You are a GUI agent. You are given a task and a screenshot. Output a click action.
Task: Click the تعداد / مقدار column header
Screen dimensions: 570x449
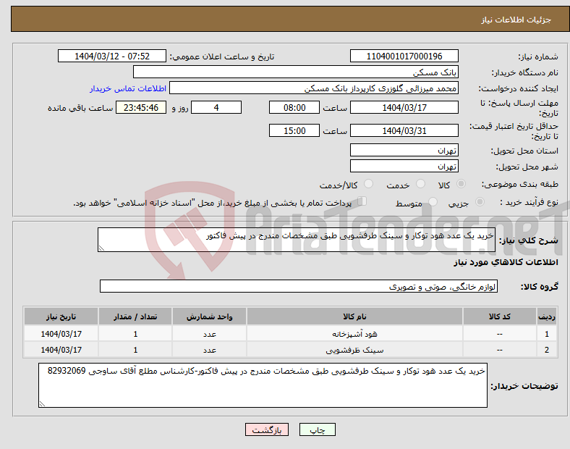135,316
